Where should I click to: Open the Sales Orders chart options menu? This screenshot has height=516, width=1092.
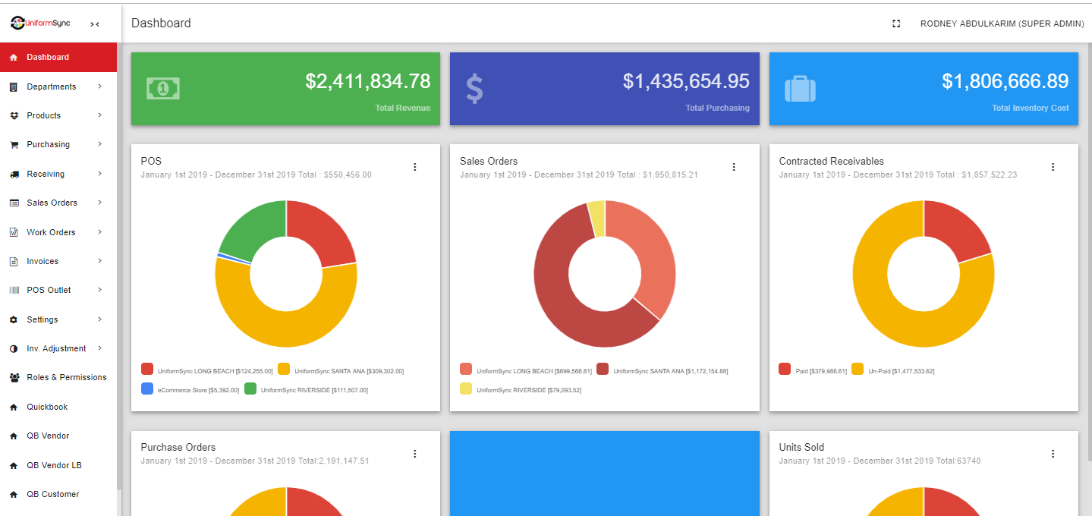pyautogui.click(x=734, y=167)
